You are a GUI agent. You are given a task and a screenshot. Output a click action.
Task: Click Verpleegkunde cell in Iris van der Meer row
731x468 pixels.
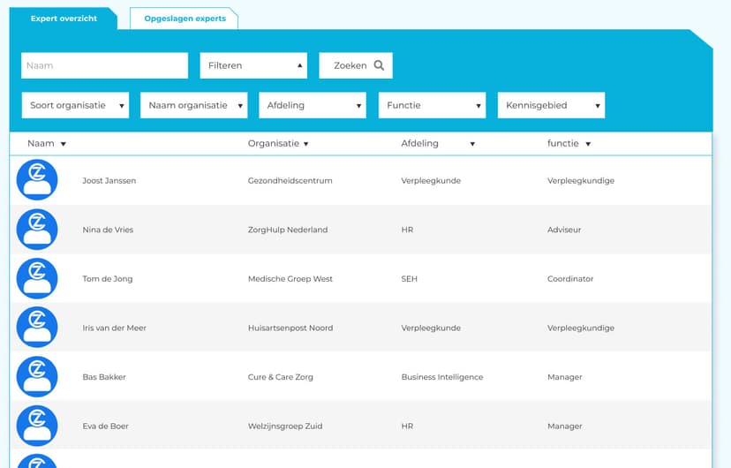point(431,328)
